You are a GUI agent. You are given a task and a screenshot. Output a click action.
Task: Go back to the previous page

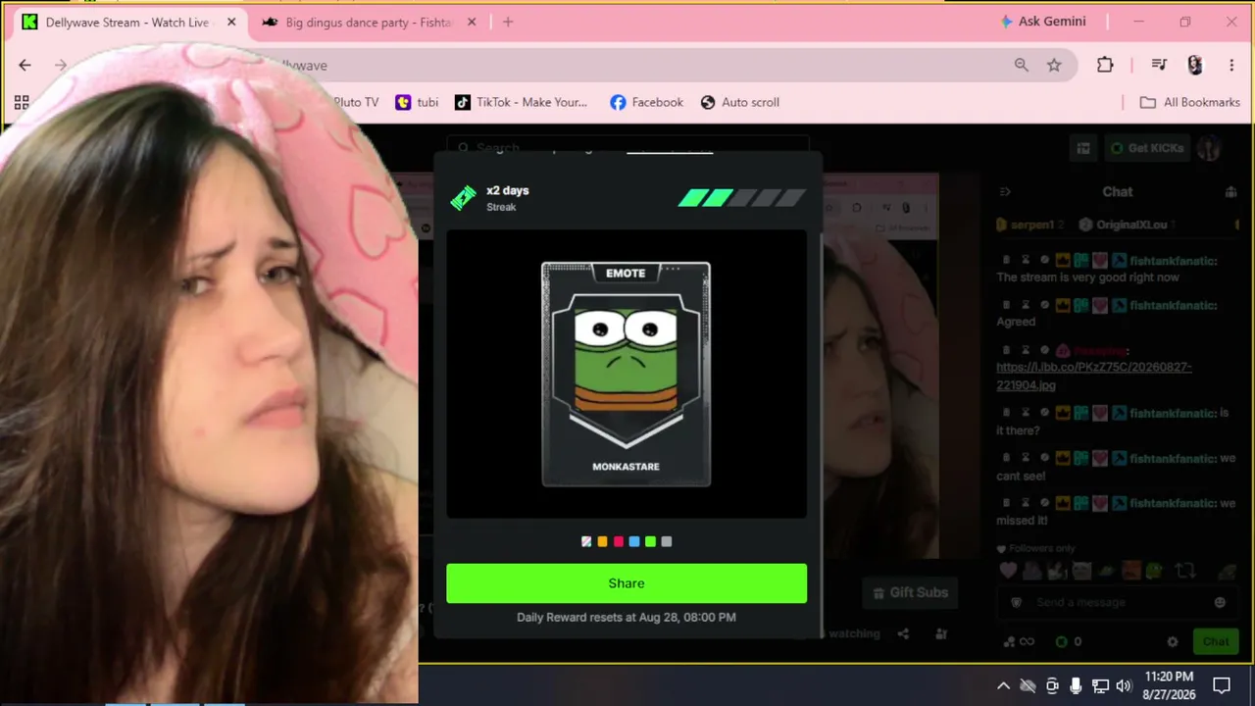tap(25, 65)
